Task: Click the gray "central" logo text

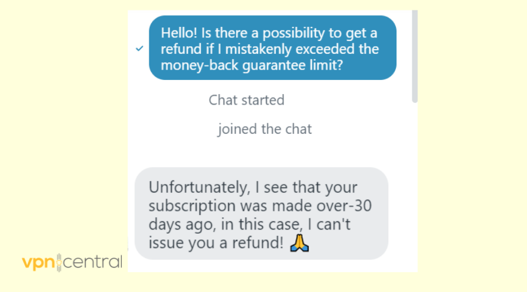Action: [x=92, y=262]
